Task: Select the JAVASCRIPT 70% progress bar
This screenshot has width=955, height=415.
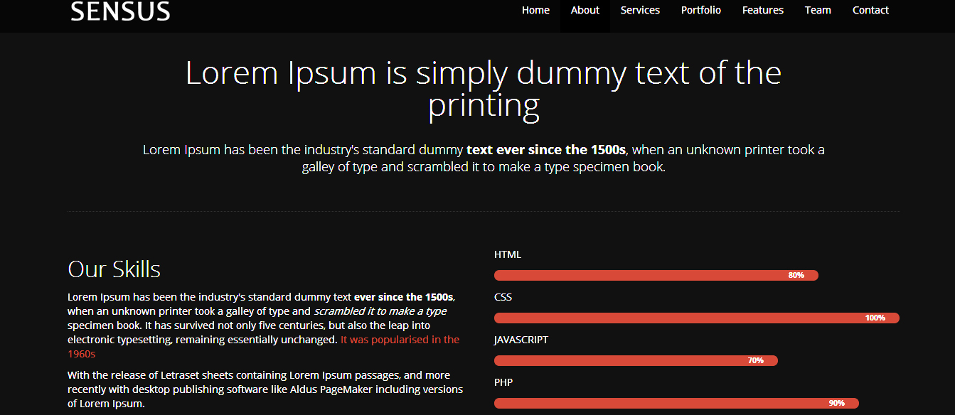Action: click(635, 361)
